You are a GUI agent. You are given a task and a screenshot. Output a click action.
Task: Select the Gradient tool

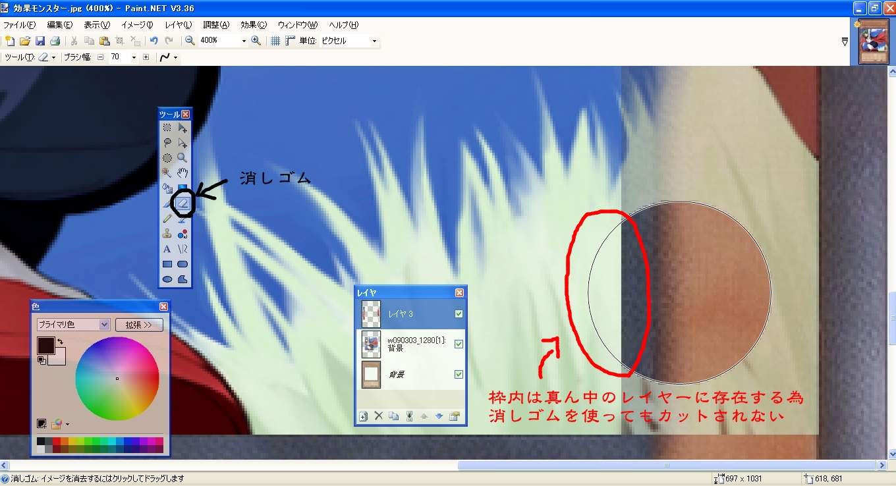182,188
